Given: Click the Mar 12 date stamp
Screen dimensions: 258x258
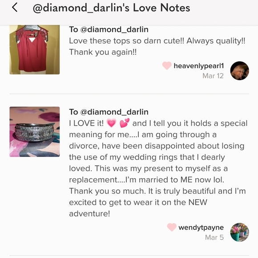Looking at the screenshot, I should point(213,76).
